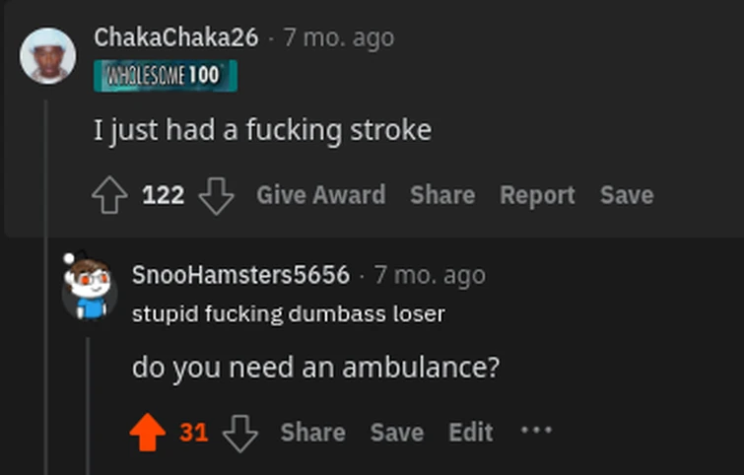Viewport: 744px width, 475px height.
Task: Downvote the ambulance reply
Action: pyautogui.click(x=240, y=434)
